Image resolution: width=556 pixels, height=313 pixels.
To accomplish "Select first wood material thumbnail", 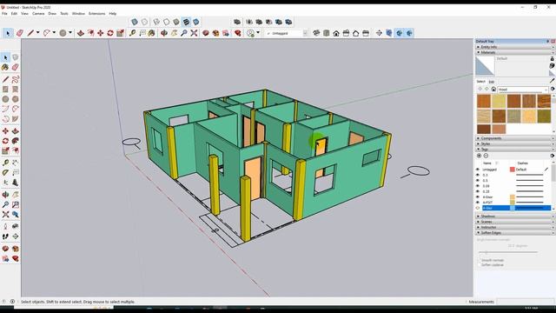I will point(484,101).
